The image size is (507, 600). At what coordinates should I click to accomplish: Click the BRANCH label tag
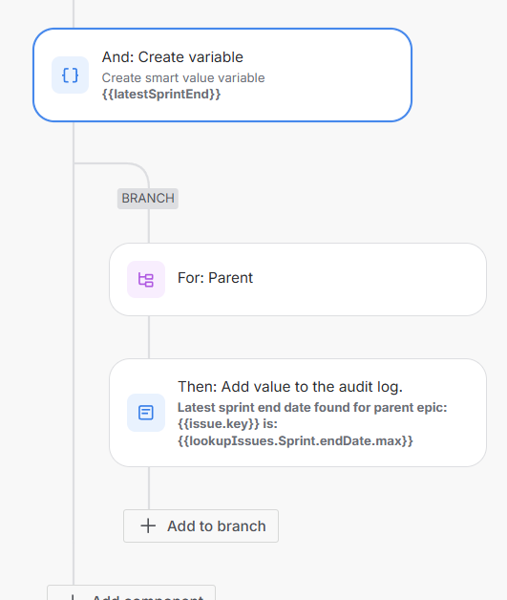click(148, 199)
